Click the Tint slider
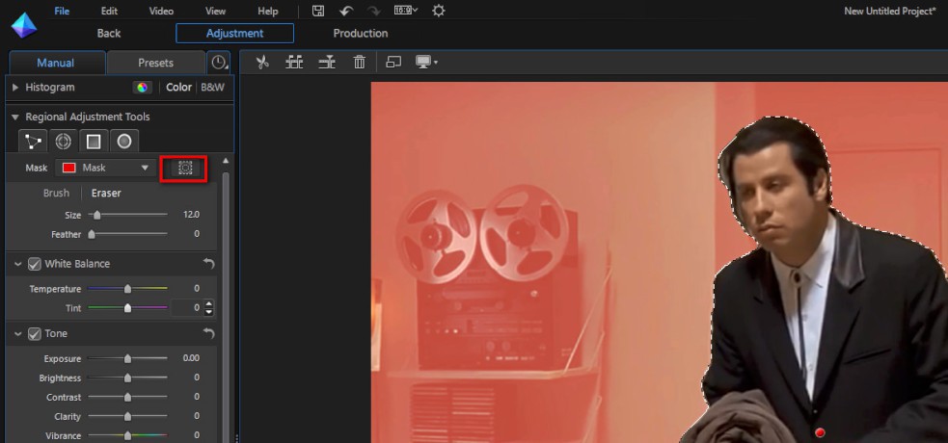 (x=127, y=308)
